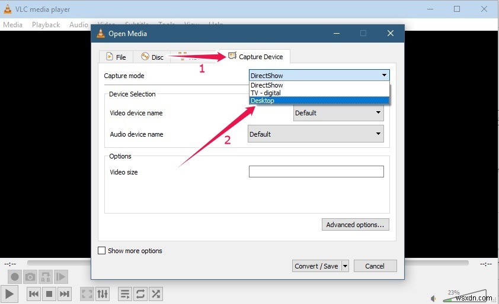Image resolution: width=499 pixels, height=304 pixels.
Task: Select the Capture Device tab
Action: point(255,57)
